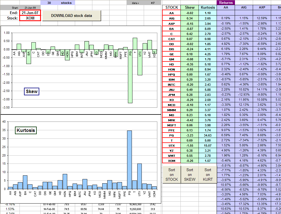The height and width of the screenshot is (214, 281).
Task: Select the AA cell in the STOCK column
Action: point(171,13)
